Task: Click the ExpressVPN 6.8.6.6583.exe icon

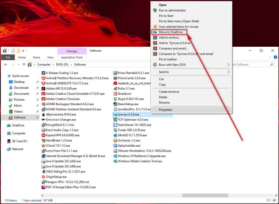Action: [x=43, y=135]
